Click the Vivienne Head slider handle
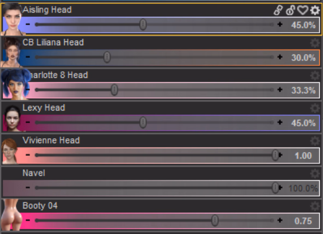Image resolution: width=323 pixels, height=234 pixels. pyautogui.click(x=276, y=155)
